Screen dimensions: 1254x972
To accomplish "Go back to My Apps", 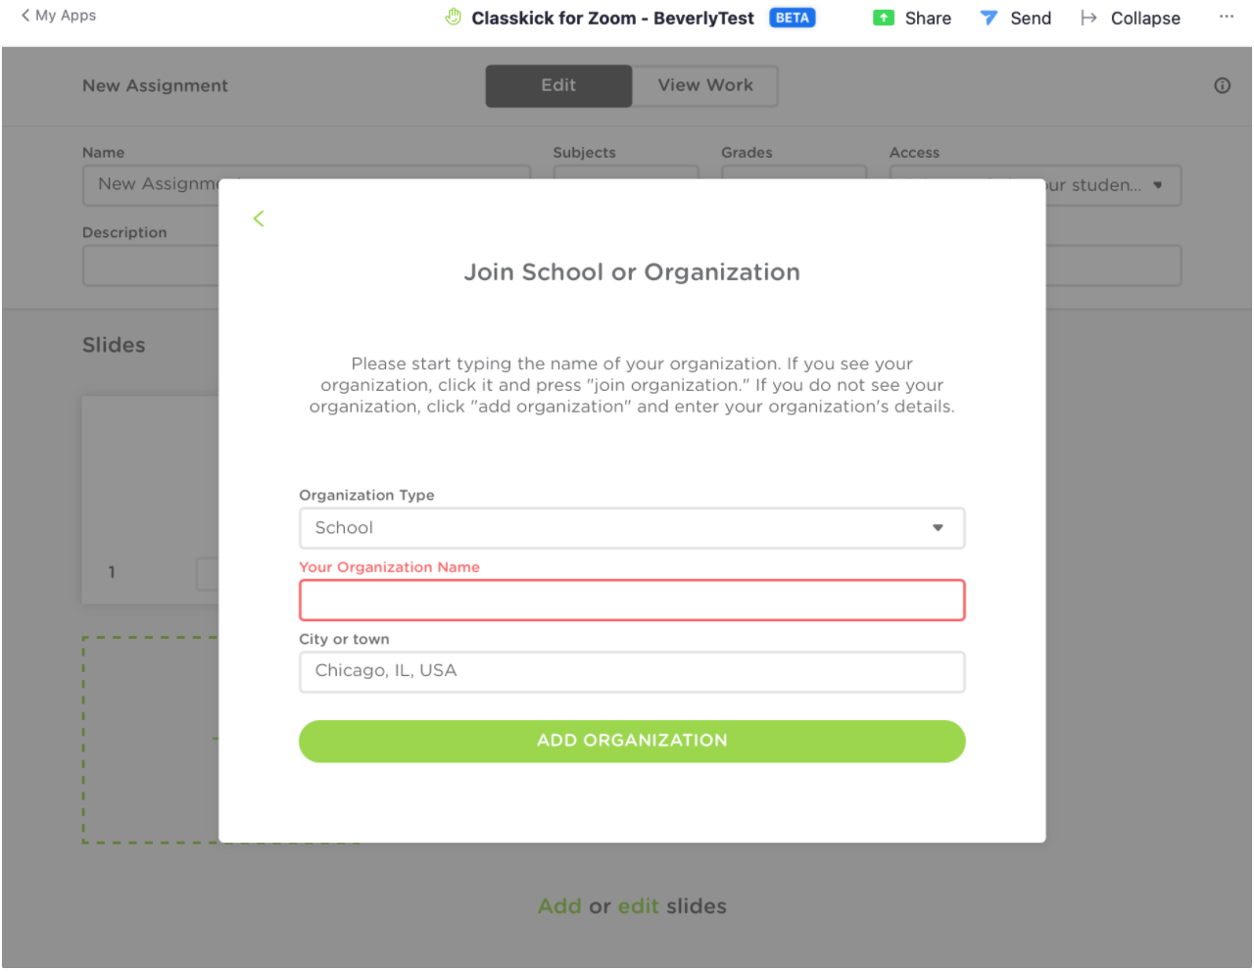I will pos(59,16).
